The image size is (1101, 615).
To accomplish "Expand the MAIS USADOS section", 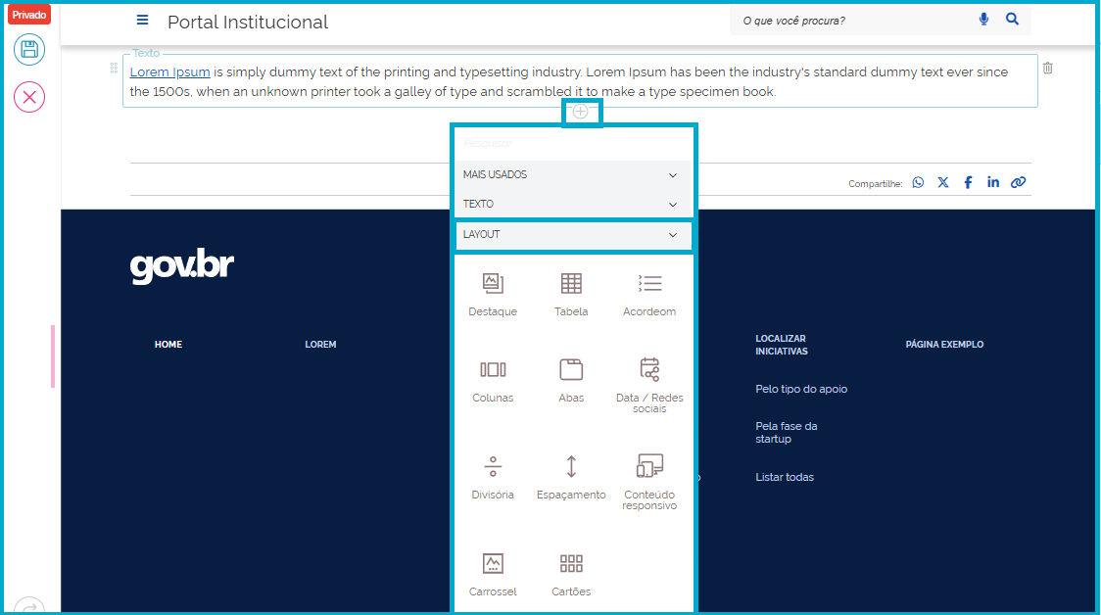I will coord(571,175).
